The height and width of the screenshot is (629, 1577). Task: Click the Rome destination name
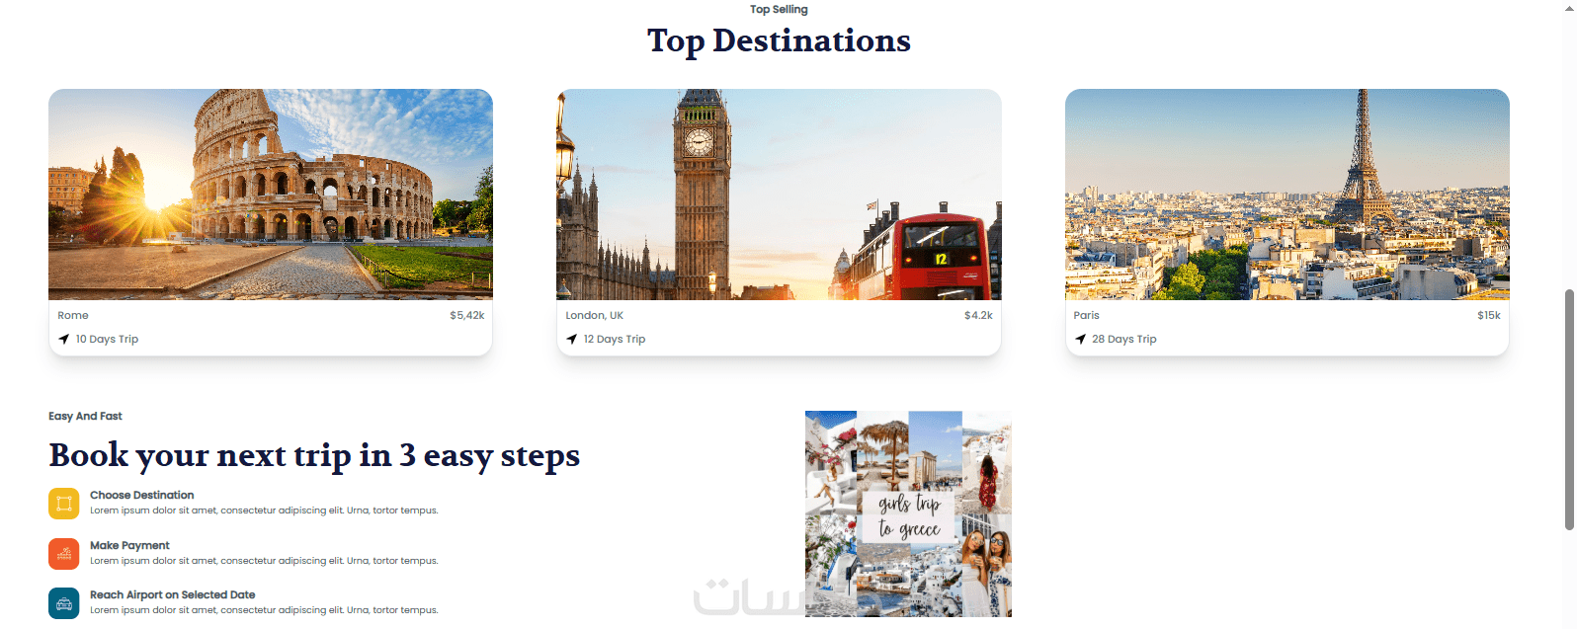73,316
